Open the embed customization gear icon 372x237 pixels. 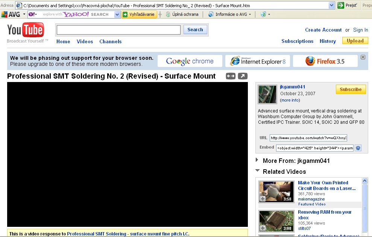(358, 148)
